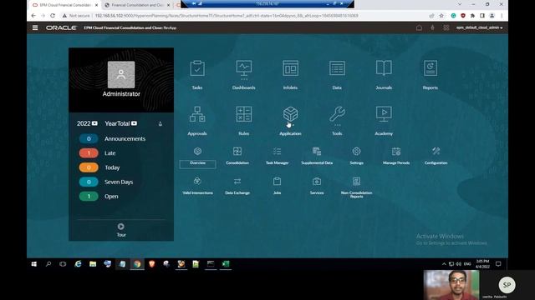Screen dimensions: 535x300
Task: Open the Seven Days tasks badge
Action: coord(89,182)
